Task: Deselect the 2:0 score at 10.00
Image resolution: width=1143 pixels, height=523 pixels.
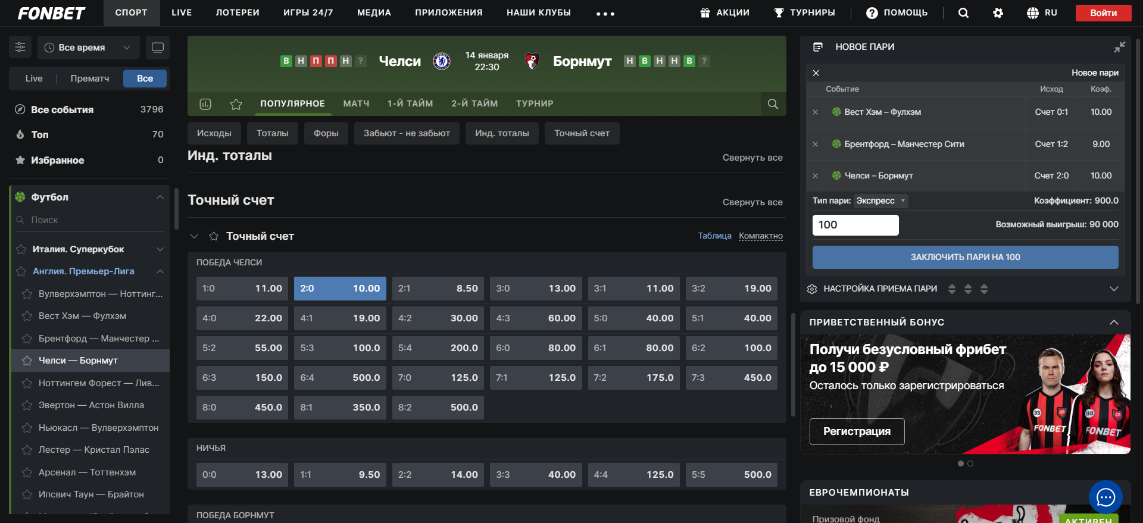Action: coord(340,289)
